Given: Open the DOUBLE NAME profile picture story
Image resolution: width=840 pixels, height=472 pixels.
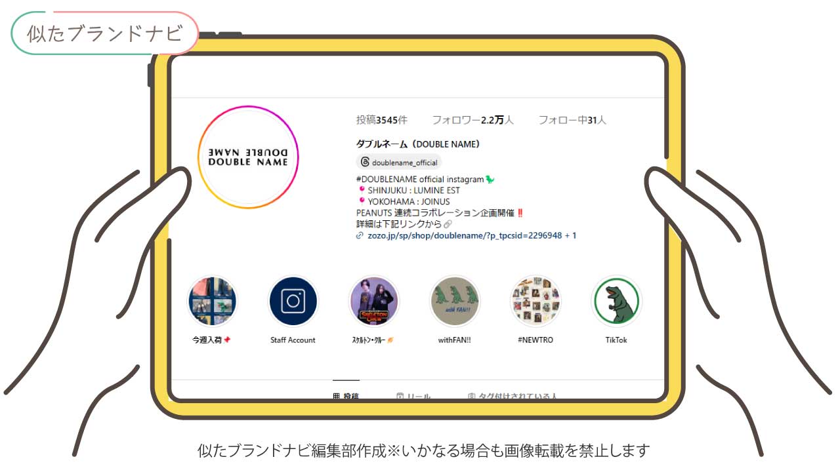Looking at the screenshot, I should [x=248, y=157].
